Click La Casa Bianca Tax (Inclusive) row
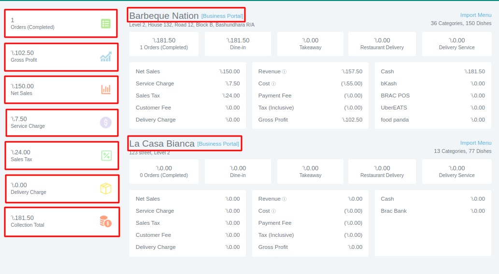This screenshot has width=499, height=274. [310, 235]
